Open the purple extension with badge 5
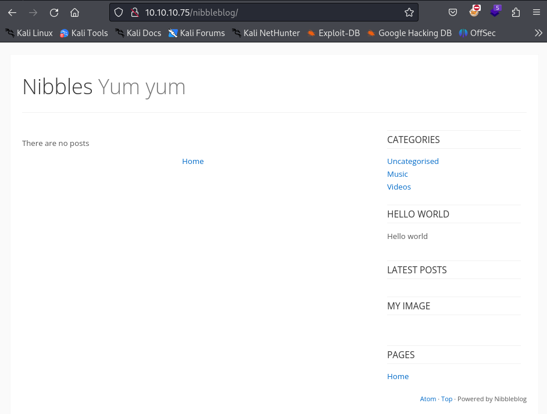Image resolution: width=547 pixels, height=414 pixels. coord(495,12)
